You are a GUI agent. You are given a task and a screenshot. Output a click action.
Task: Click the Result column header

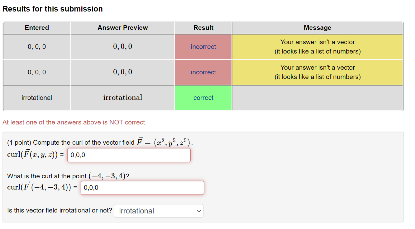point(203,28)
